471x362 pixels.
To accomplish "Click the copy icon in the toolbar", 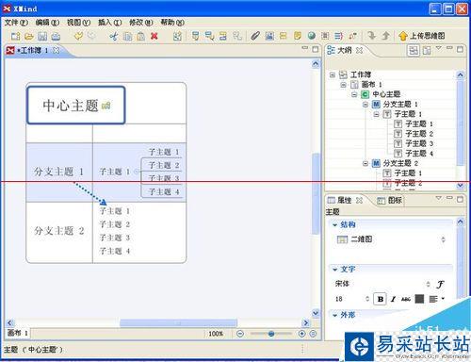I will 127,36.
